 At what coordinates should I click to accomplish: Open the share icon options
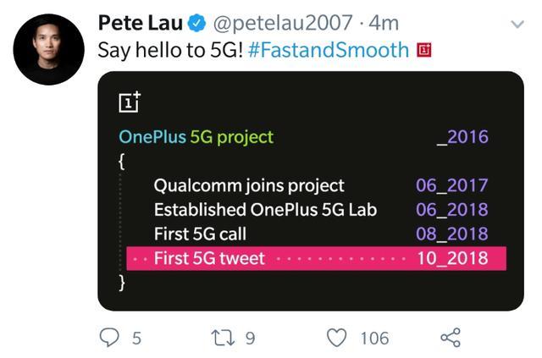[451, 338]
